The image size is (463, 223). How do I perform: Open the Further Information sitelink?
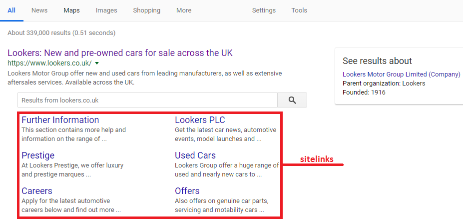pyautogui.click(x=60, y=120)
